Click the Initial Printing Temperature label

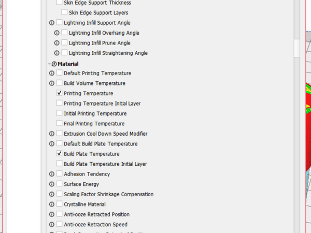pos(95,113)
